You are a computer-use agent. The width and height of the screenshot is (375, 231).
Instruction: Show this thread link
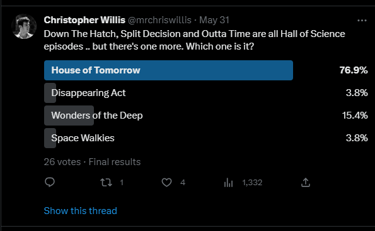81,211
